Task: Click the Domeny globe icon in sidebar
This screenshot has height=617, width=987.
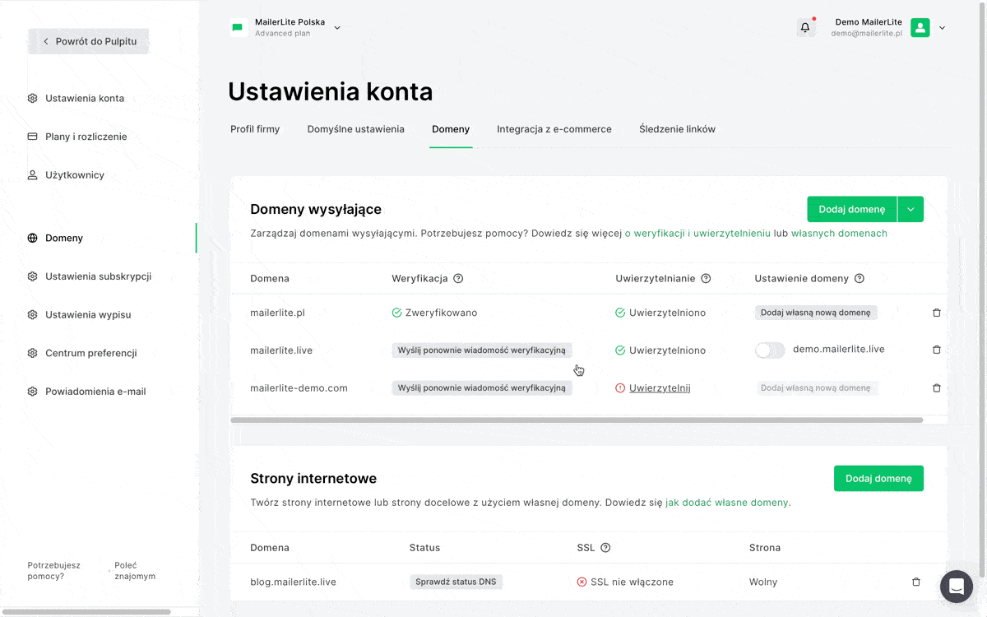Action: [32, 239]
